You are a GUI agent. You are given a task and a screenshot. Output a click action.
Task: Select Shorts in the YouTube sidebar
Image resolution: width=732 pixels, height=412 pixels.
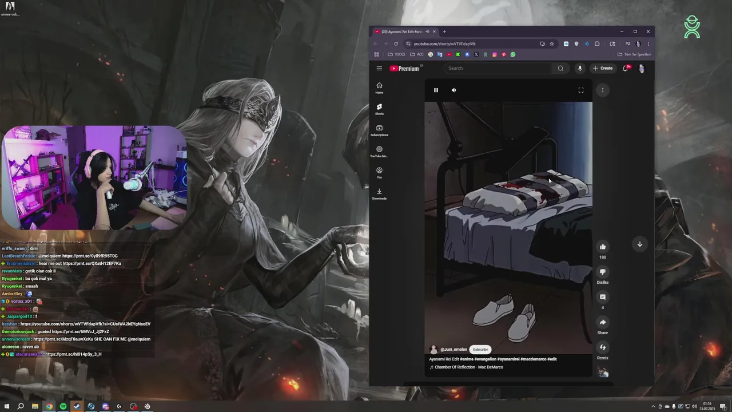pyautogui.click(x=379, y=109)
